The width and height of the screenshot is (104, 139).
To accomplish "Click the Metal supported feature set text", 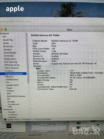I will pyautogui.click(x=74, y=63).
